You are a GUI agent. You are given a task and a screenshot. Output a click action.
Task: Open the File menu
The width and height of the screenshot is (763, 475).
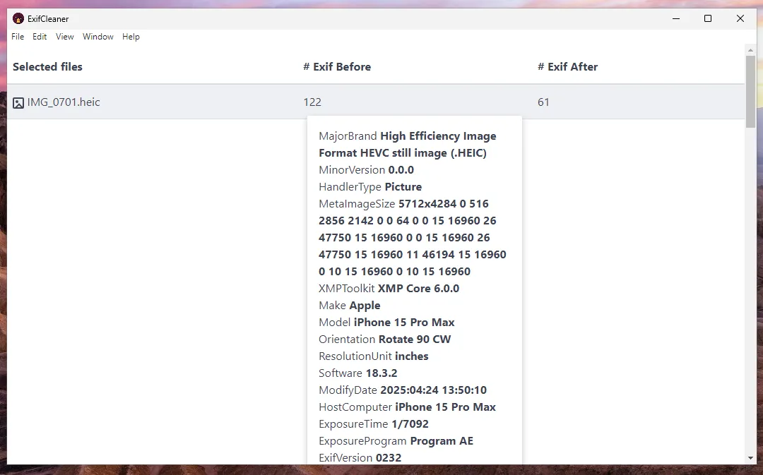(x=18, y=37)
